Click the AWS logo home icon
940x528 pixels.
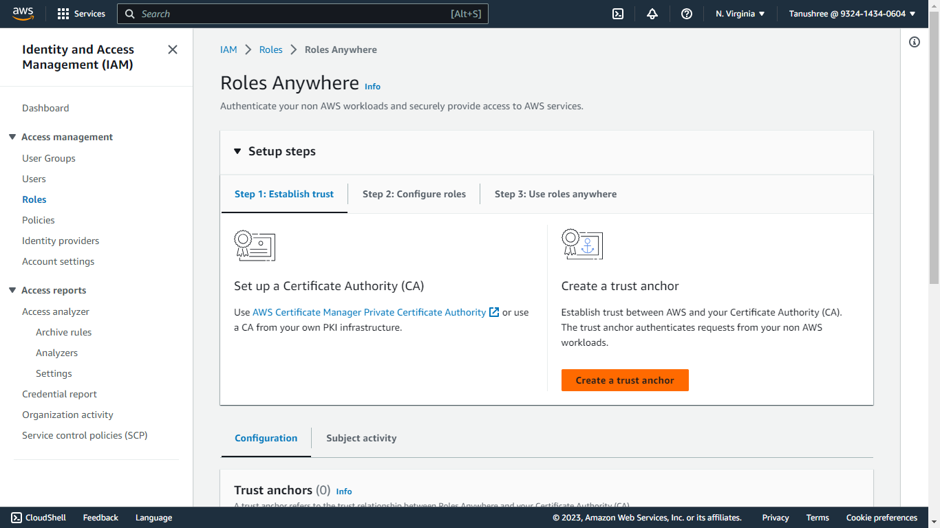[x=23, y=14]
